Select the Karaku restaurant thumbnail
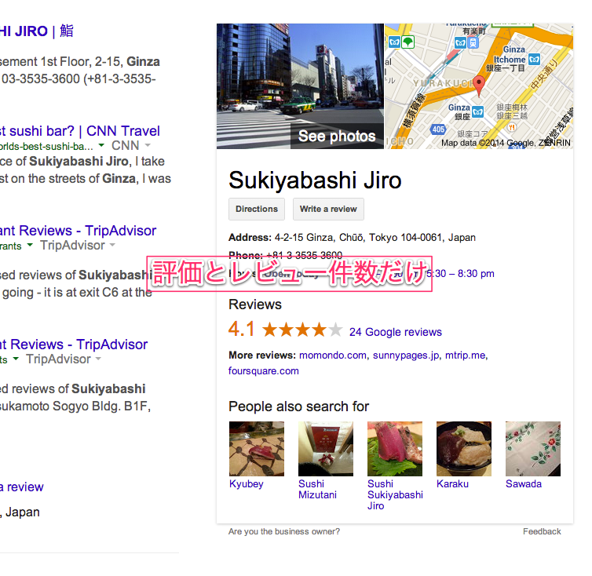 (x=464, y=449)
